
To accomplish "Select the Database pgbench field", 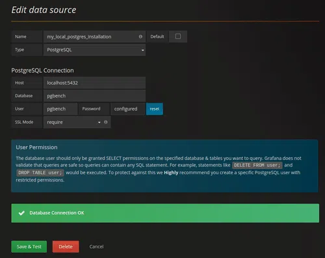I will 94,96.
